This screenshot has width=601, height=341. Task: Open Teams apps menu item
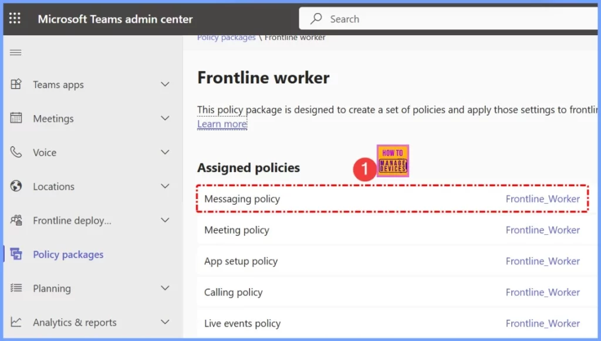58,85
